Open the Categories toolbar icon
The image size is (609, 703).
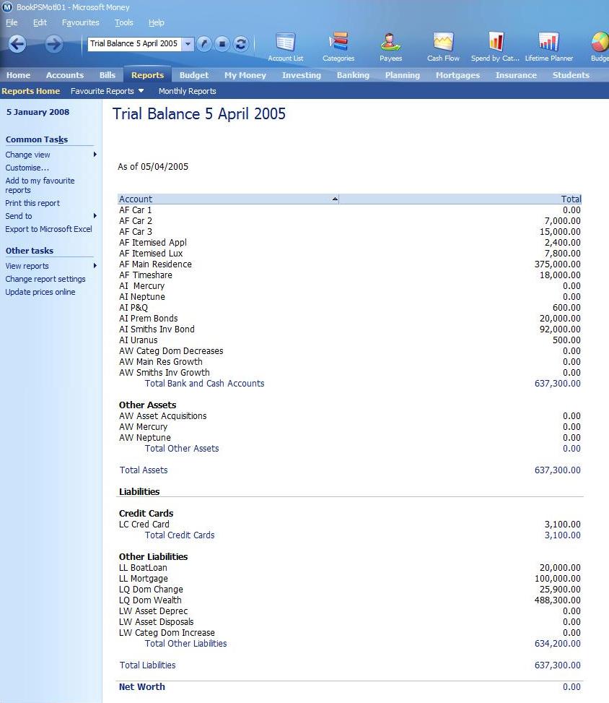pos(338,47)
